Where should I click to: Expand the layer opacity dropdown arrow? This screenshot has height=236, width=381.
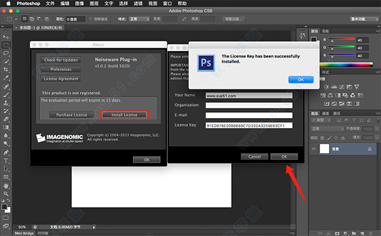click(377, 129)
